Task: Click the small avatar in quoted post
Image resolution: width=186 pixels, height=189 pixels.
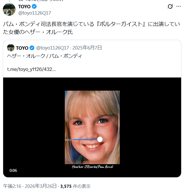Action: pyautogui.click(x=11, y=48)
